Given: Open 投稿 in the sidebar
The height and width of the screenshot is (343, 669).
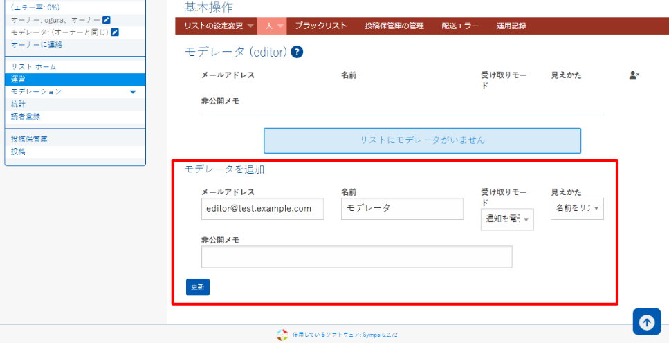Looking at the screenshot, I should (x=18, y=151).
